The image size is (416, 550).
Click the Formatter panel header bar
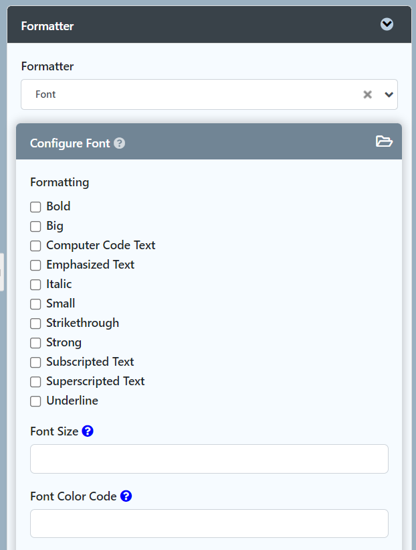[201, 25]
